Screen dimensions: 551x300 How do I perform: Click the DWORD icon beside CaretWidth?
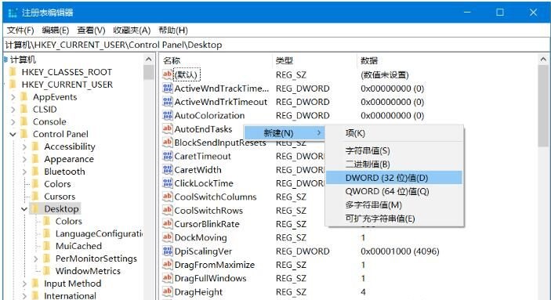(167, 169)
